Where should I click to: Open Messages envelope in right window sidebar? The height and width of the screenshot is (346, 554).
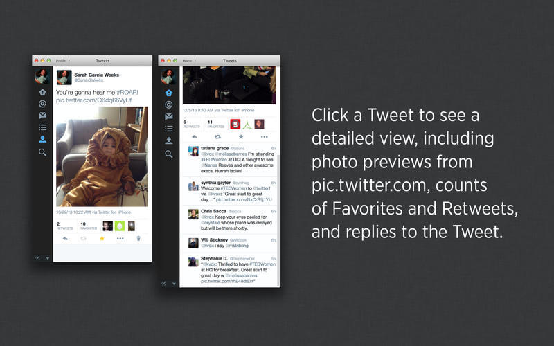169,116
